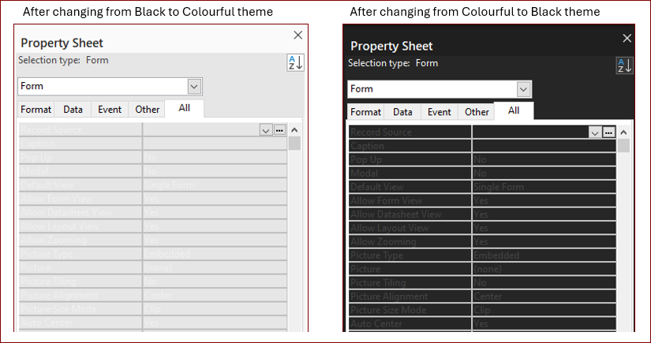651x343 pixels.
Task: Select 'Allow Form View' label in dark sheet
Action: coord(386,201)
